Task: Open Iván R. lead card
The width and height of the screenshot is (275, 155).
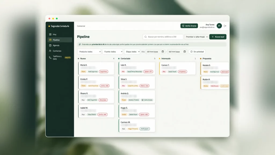Action: pyautogui.click(x=137, y=68)
